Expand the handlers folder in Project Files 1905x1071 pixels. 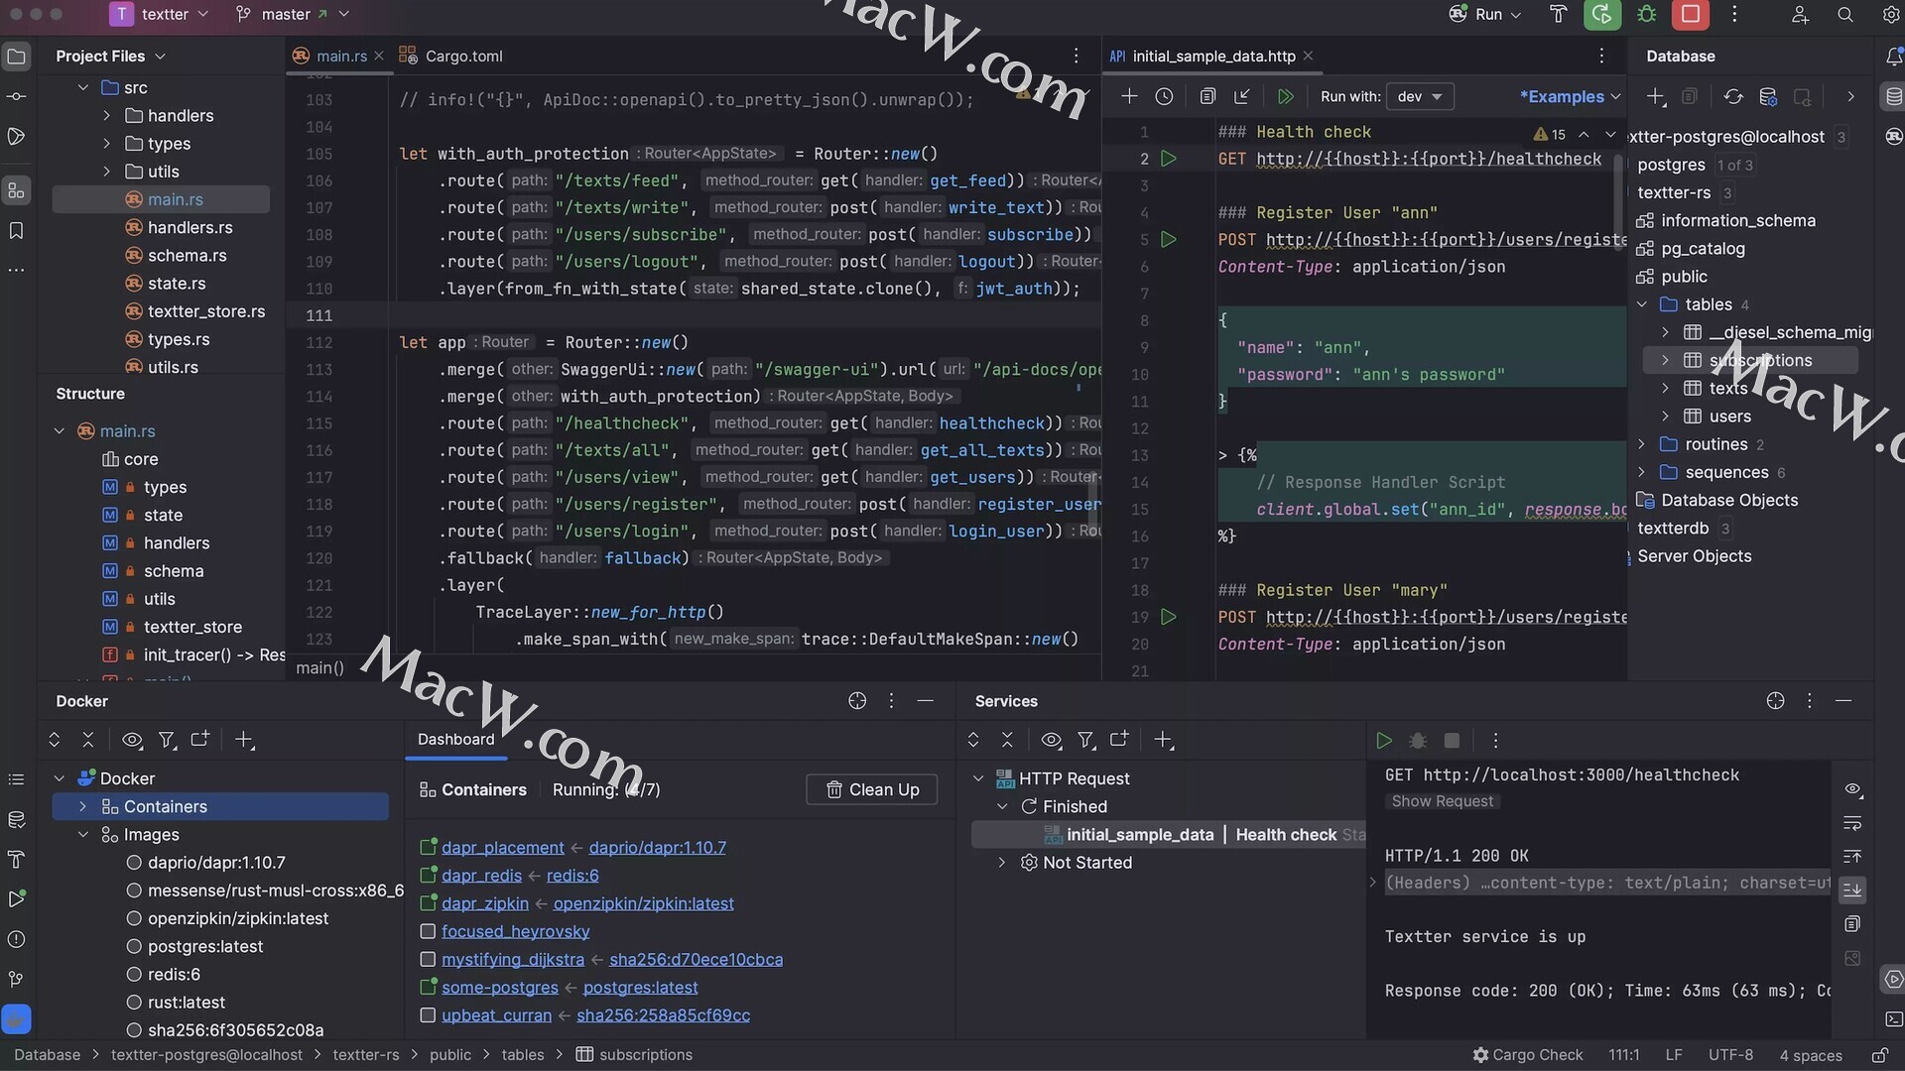click(x=106, y=116)
